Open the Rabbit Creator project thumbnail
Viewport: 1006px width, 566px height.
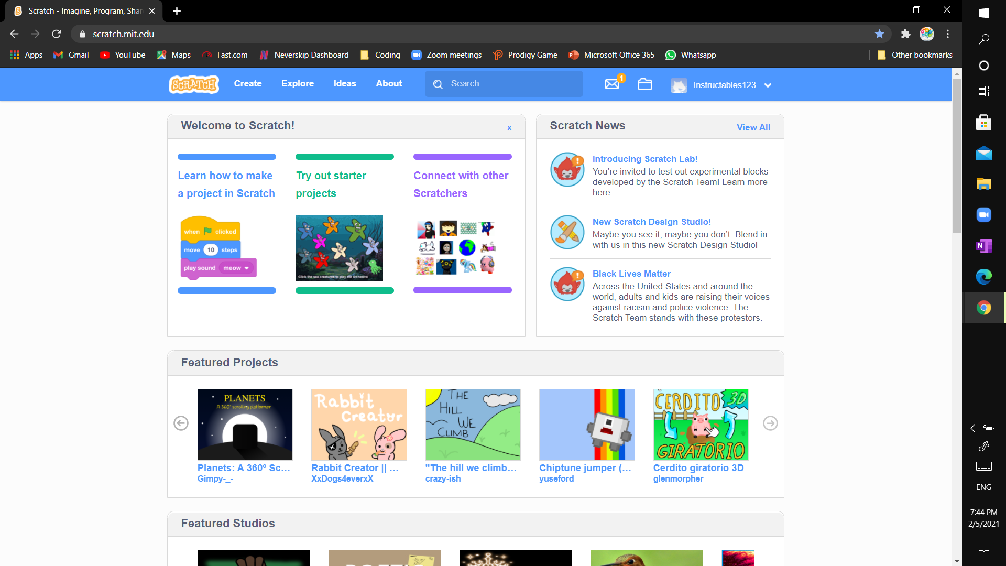click(x=359, y=424)
